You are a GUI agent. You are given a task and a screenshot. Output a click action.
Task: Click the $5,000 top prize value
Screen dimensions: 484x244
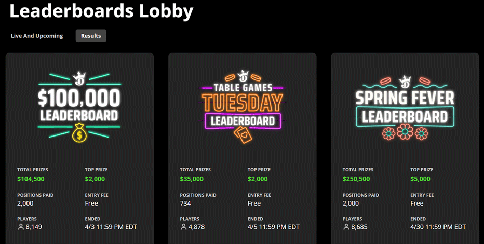tap(420, 179)
